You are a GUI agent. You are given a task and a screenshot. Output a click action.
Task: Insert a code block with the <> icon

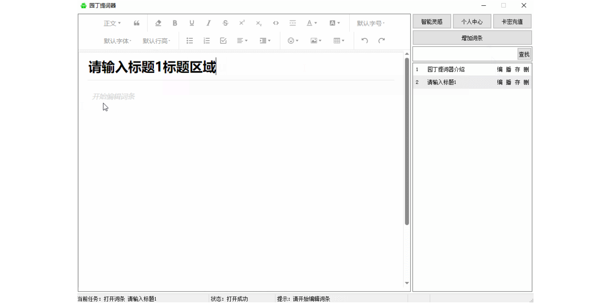coord(276,23)
